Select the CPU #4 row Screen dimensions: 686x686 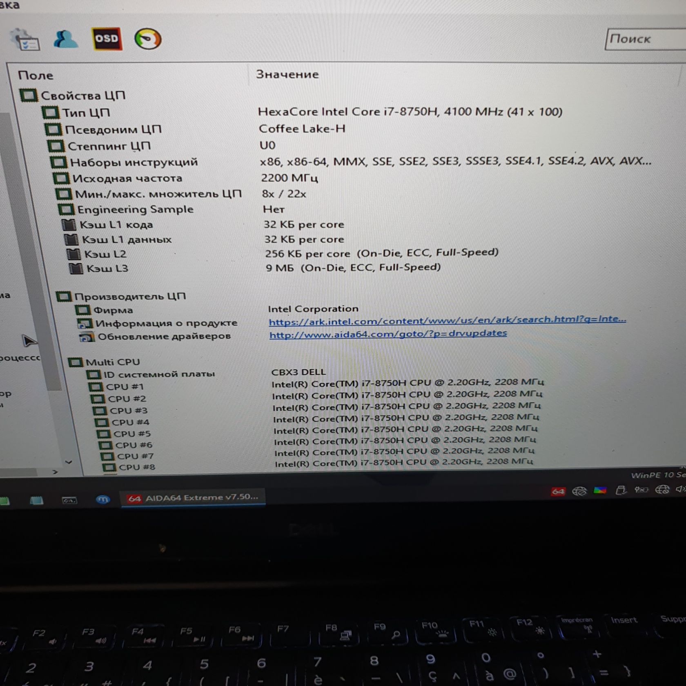[x=316, y=420]
